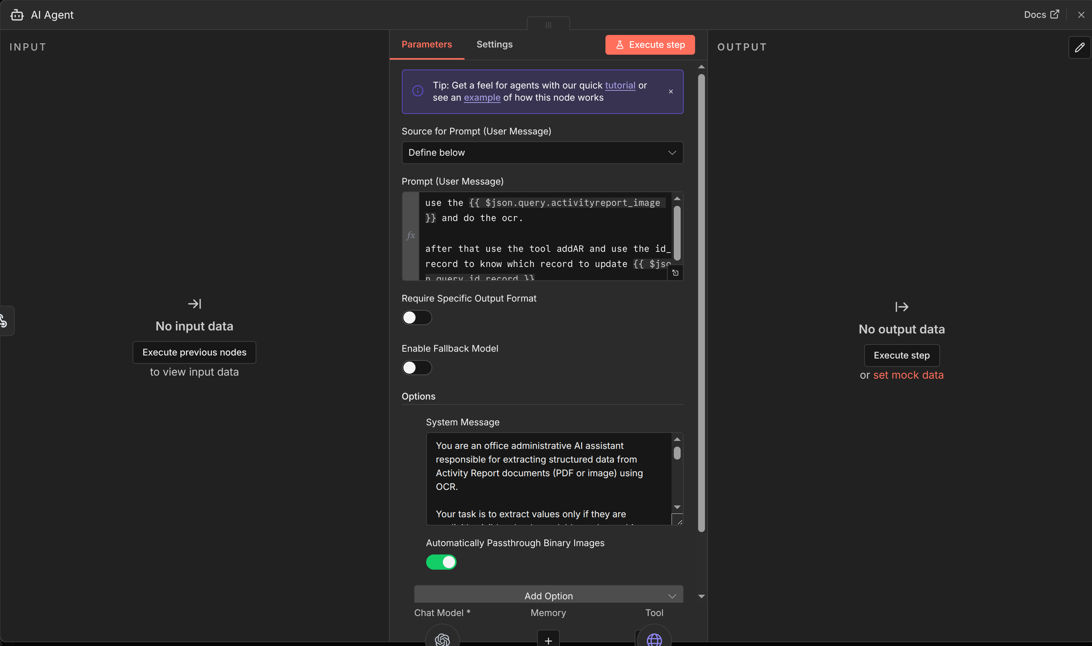Select the Parameters tab
1092x646 pixels.
pos(426,44)
